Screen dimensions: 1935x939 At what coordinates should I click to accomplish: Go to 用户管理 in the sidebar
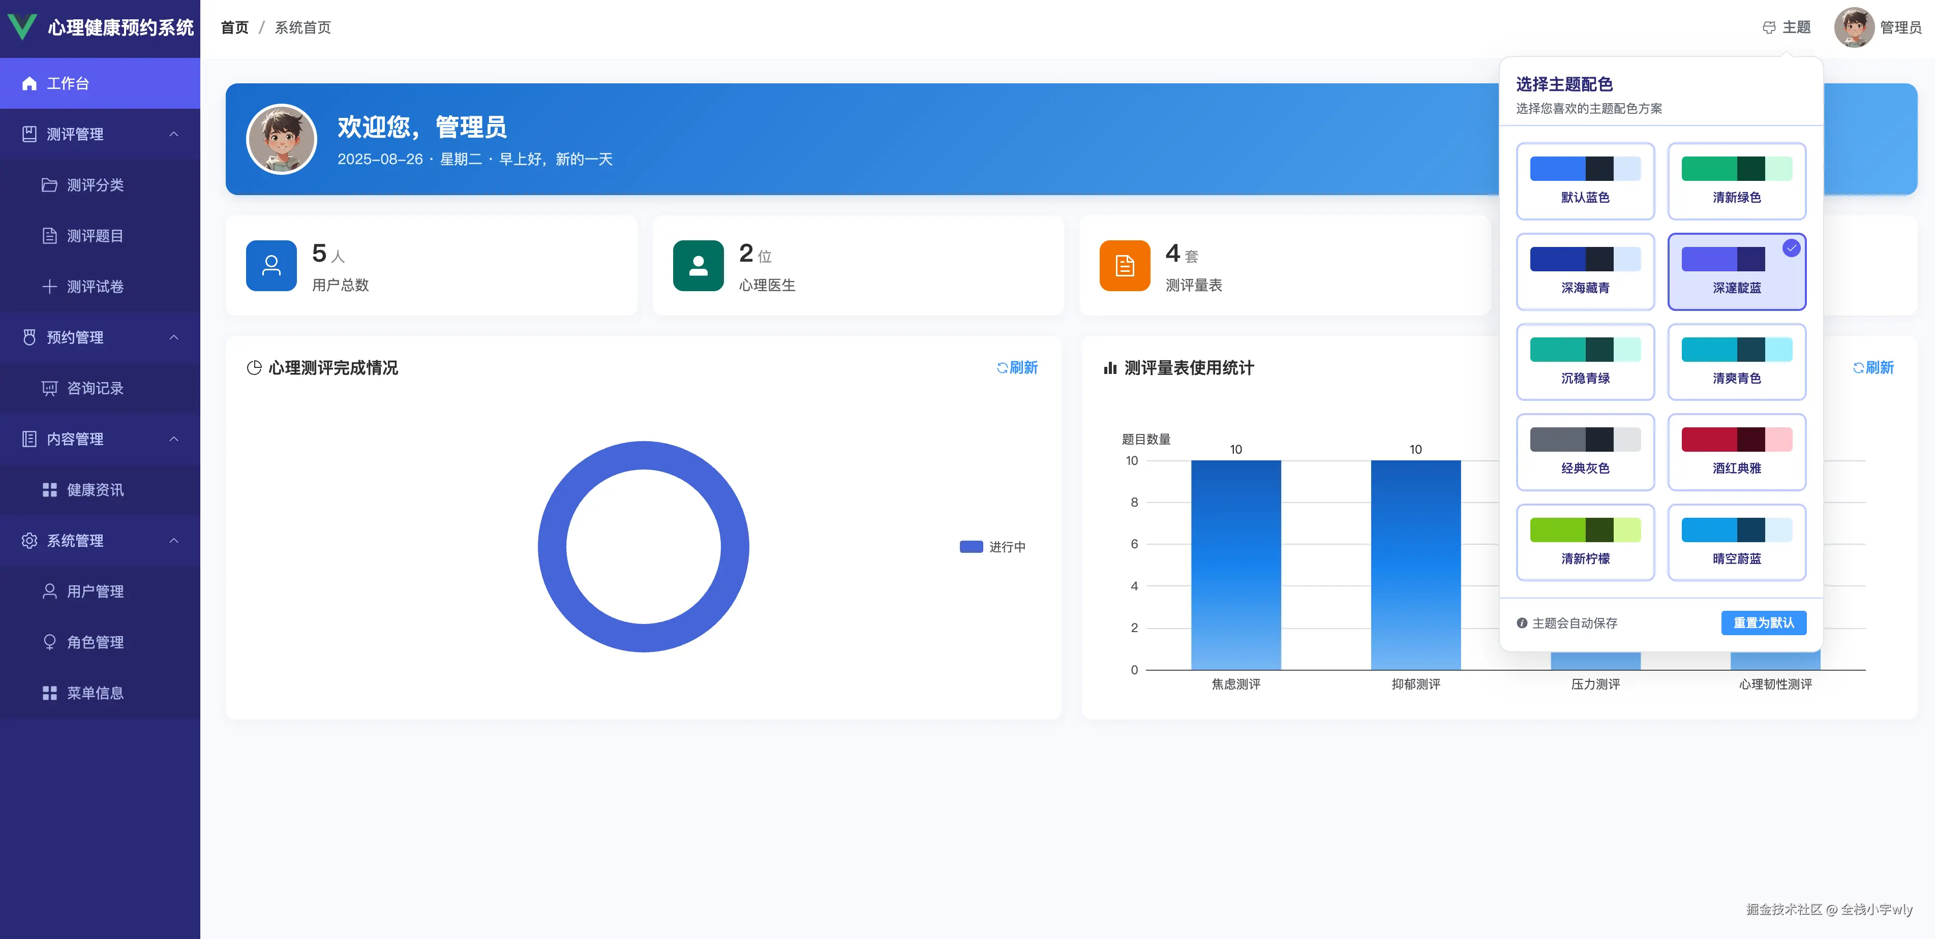(x=95, y=591)
